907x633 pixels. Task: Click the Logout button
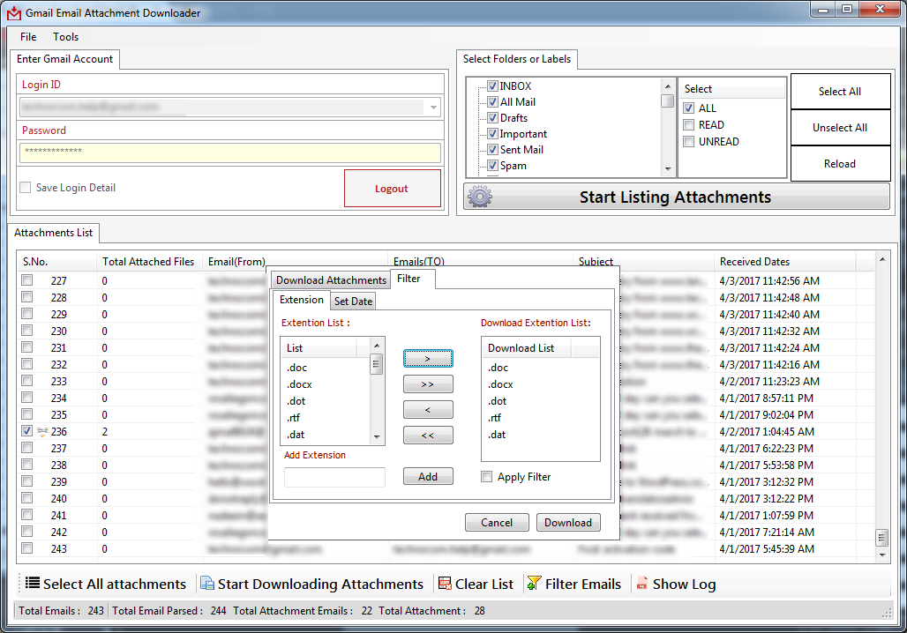tap(393, 189)
